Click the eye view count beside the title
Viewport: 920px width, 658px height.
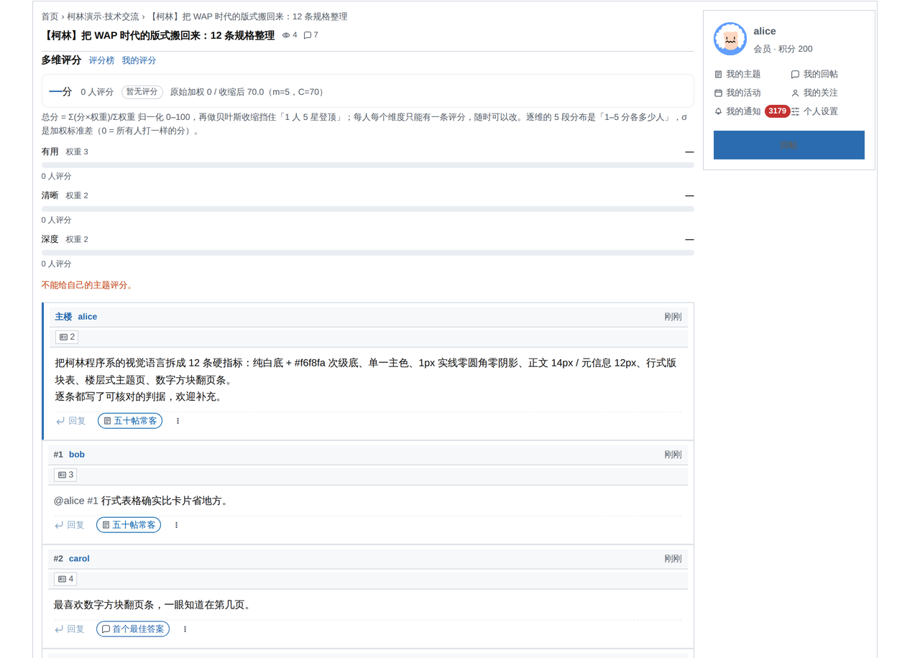pos(290,35)
